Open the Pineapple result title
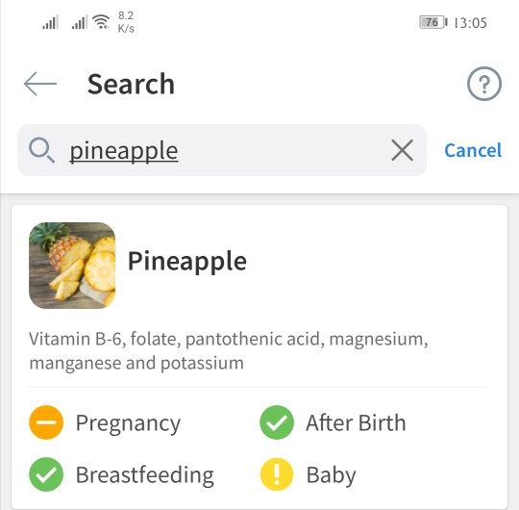Viewport: 519px width, 510px height. tap(187, 262)
